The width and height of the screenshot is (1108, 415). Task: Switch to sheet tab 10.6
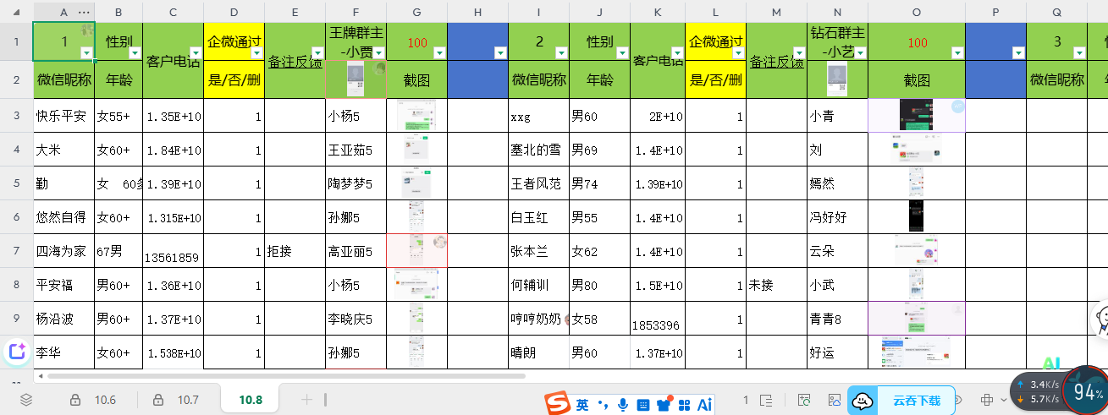105,400
